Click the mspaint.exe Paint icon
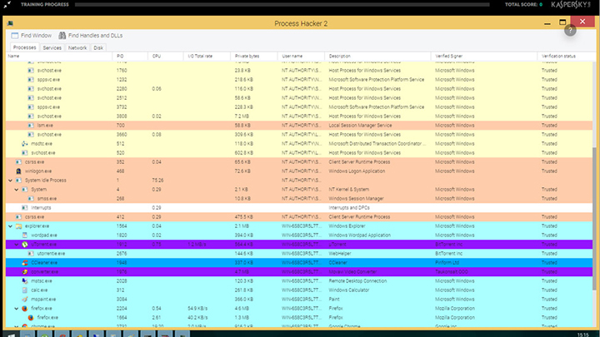Viewport: 600px width, 337px height. [x=25, y=300]
